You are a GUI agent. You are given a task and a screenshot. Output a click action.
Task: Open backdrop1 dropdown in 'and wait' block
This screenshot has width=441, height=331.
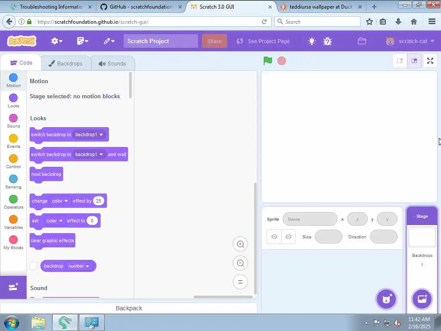[x=89, y=154]
